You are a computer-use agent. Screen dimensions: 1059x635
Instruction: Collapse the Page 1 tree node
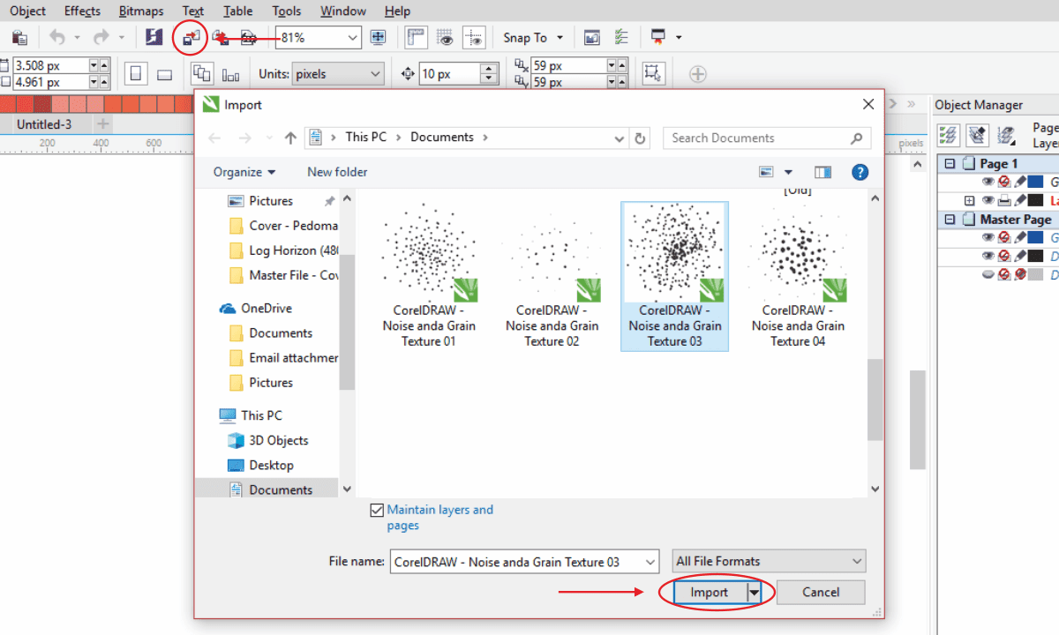950,163
